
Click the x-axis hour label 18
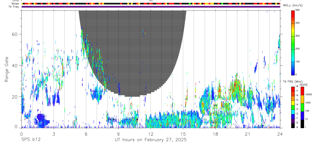pos(215,134)
